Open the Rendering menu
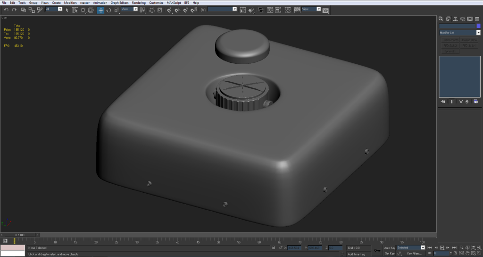The image size is (483, 257). tap(139, 3)
